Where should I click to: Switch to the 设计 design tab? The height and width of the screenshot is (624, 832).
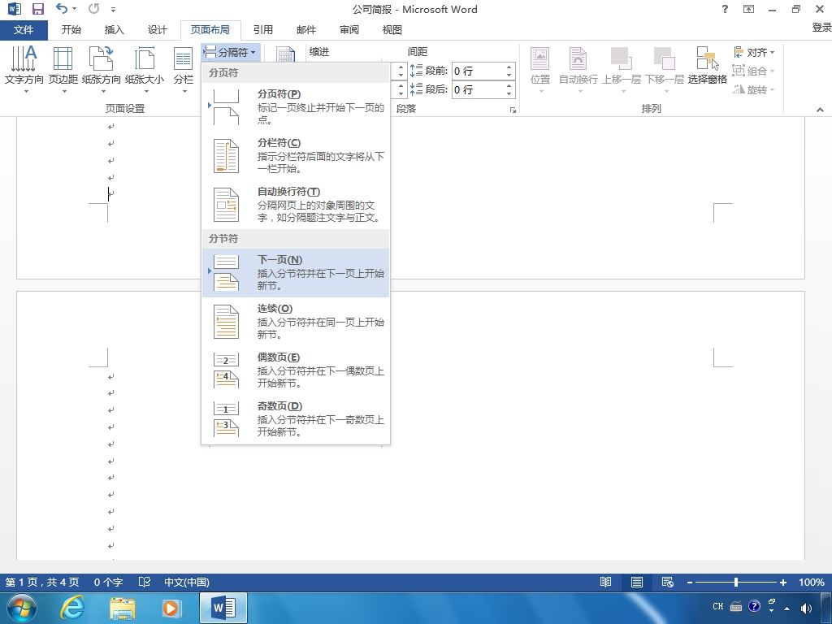[x=157, y=30]
